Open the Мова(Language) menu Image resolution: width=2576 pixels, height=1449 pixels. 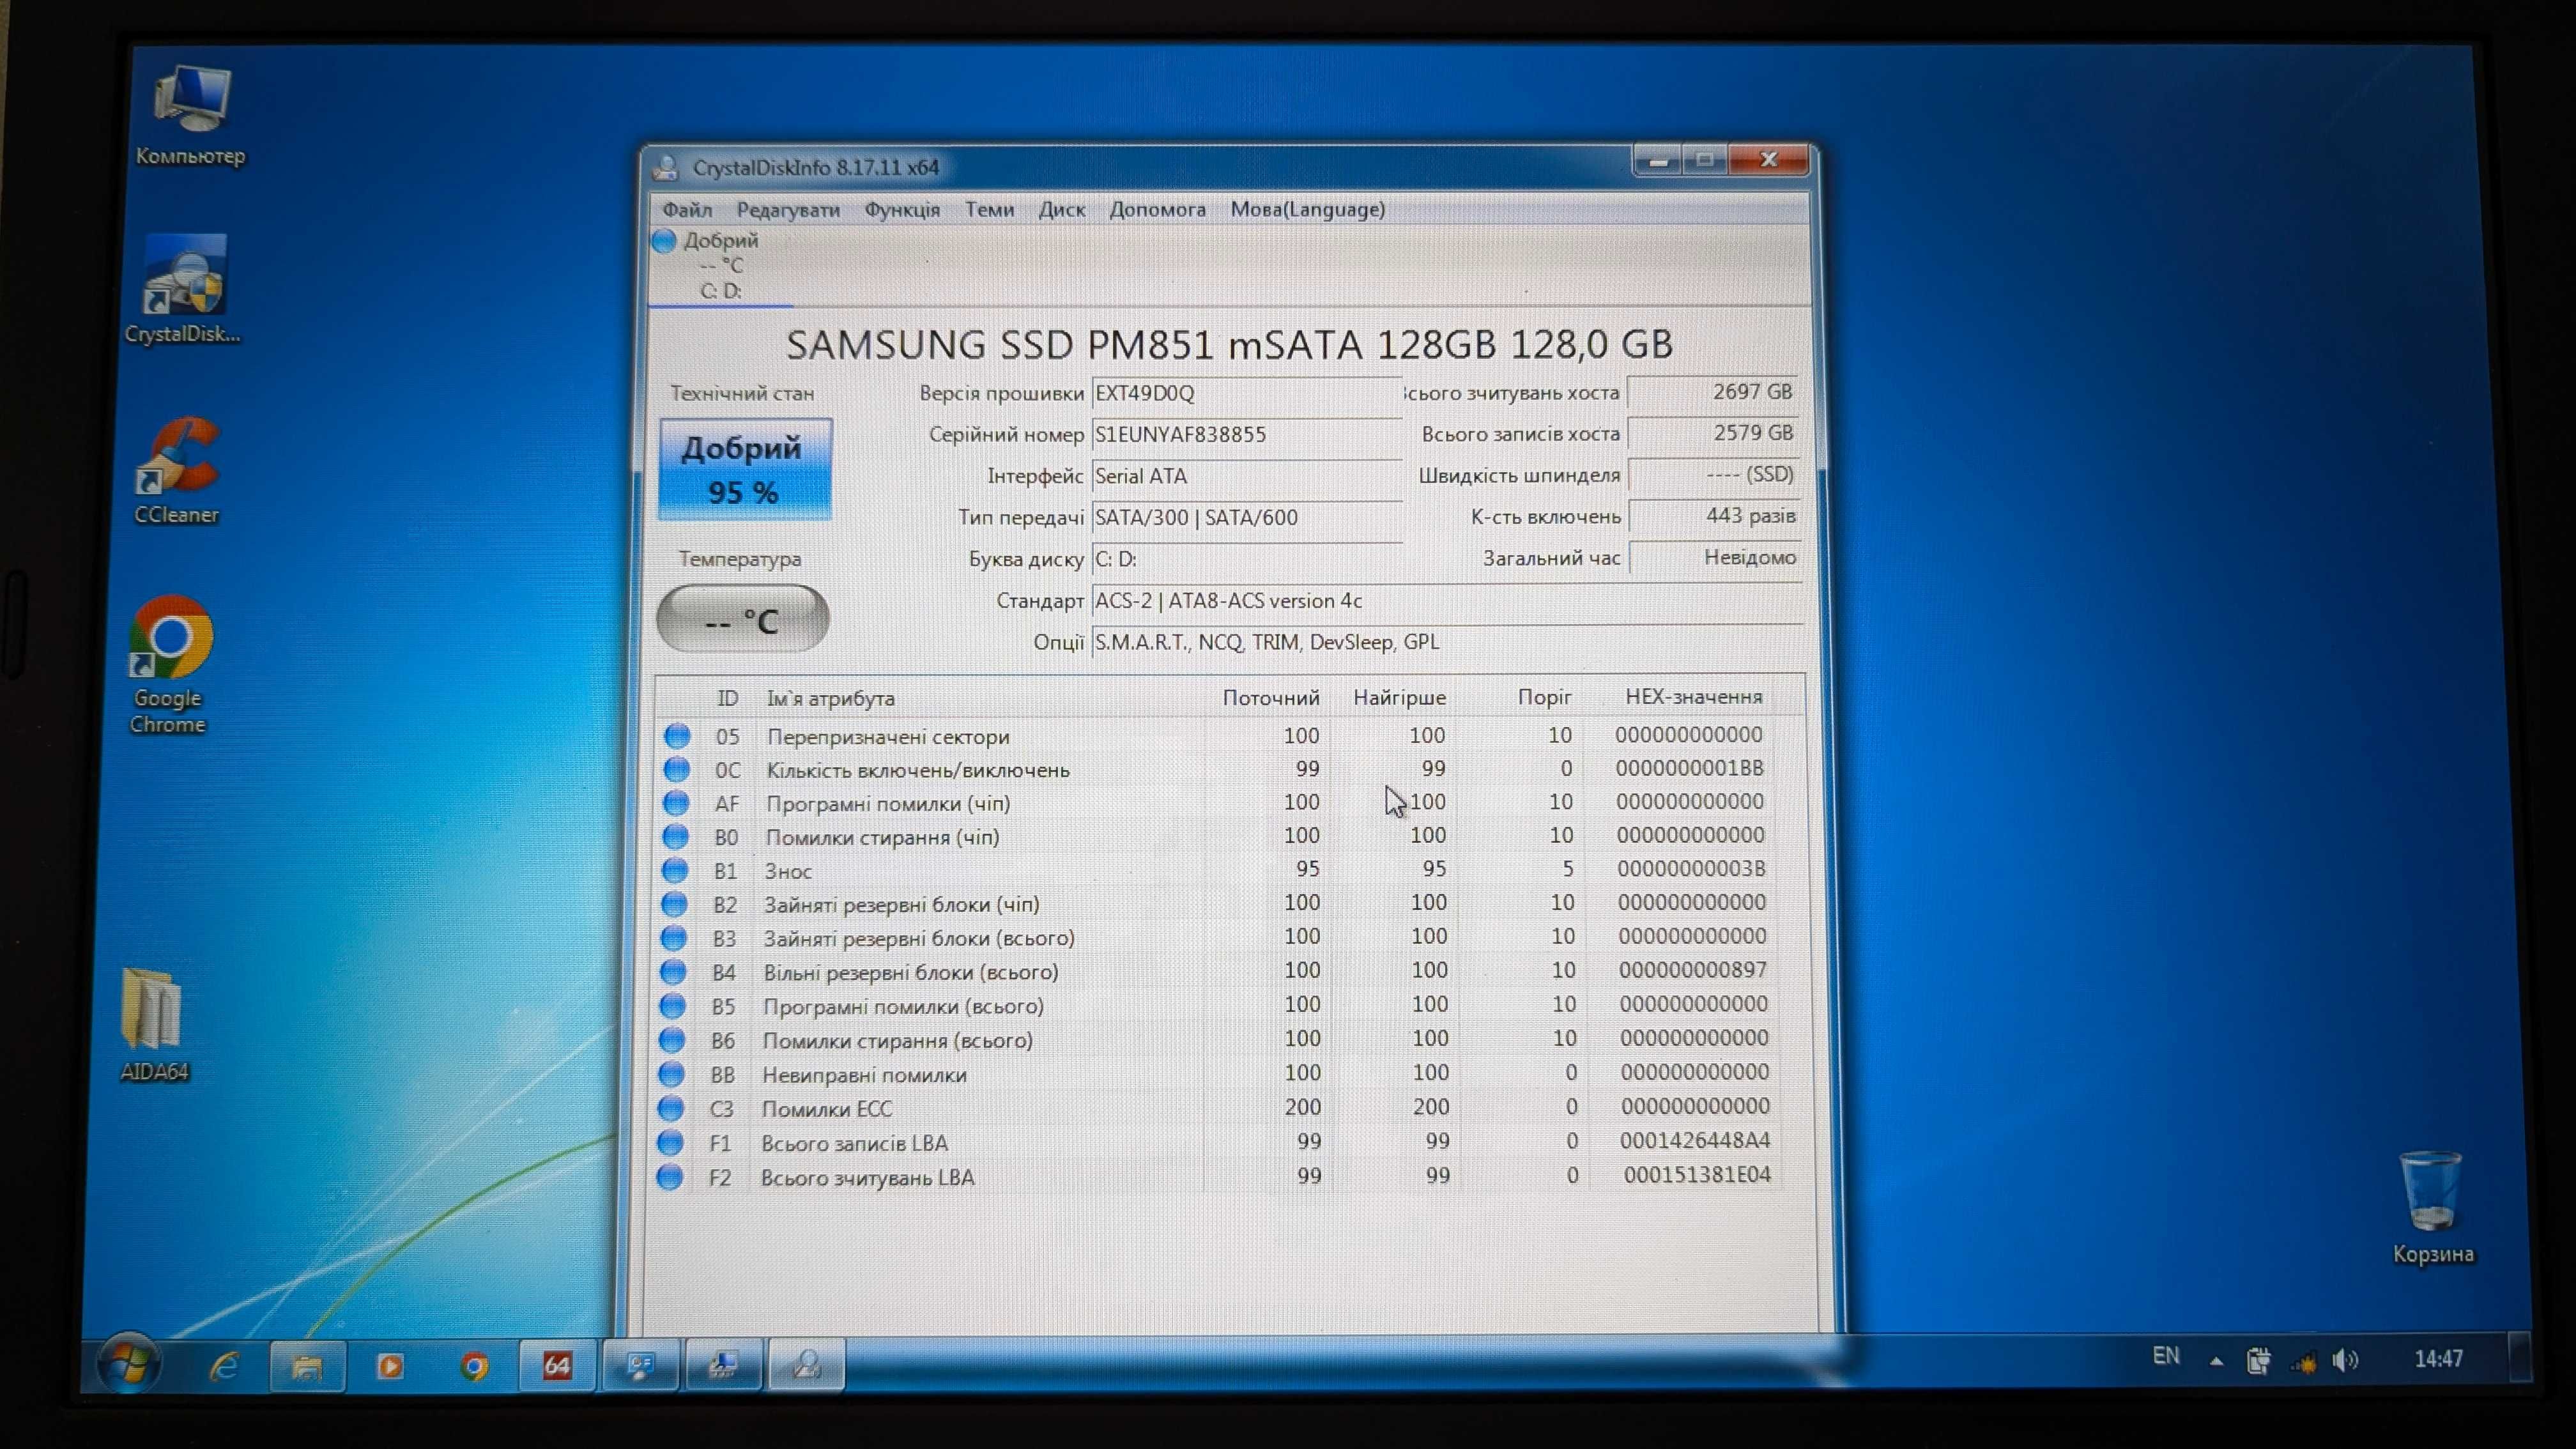pos(1307,209)
